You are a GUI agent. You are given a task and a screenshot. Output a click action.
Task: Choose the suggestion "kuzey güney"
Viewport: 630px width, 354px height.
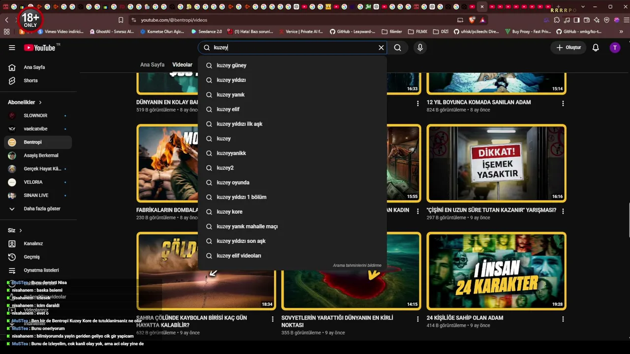click(292, 65)
